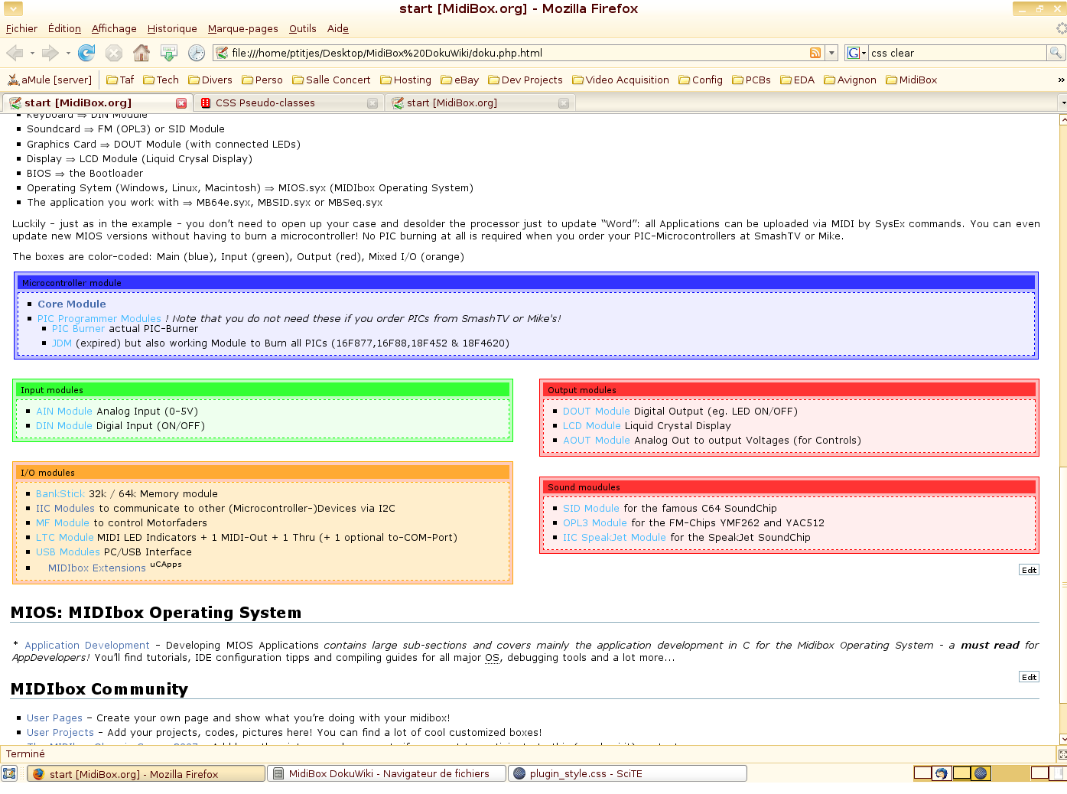The height and width of the screenshot is (794, 1067).
Task: Reload the current page
Action: (x=86, y=53)
